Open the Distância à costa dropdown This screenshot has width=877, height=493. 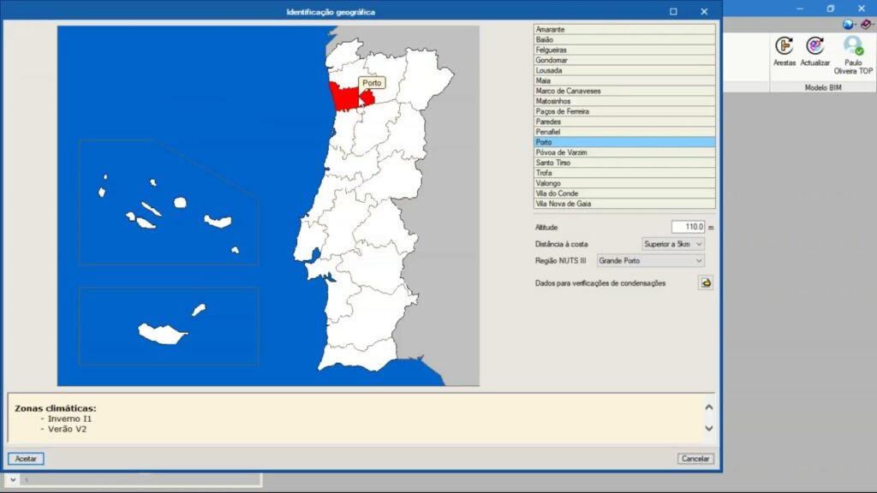pyautogui.click(x=673, y=244)
